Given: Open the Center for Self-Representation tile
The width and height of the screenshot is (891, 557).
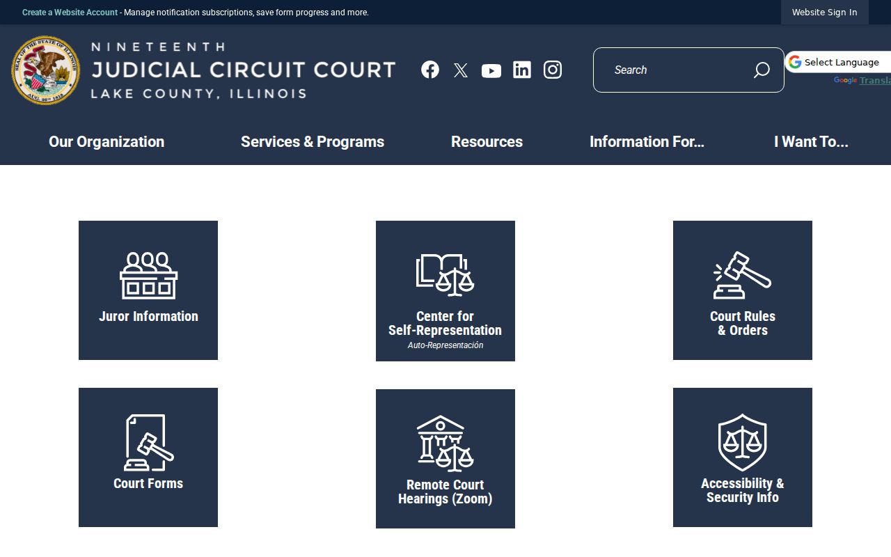Looking at the screenshot, I should (x=445, y=291).
